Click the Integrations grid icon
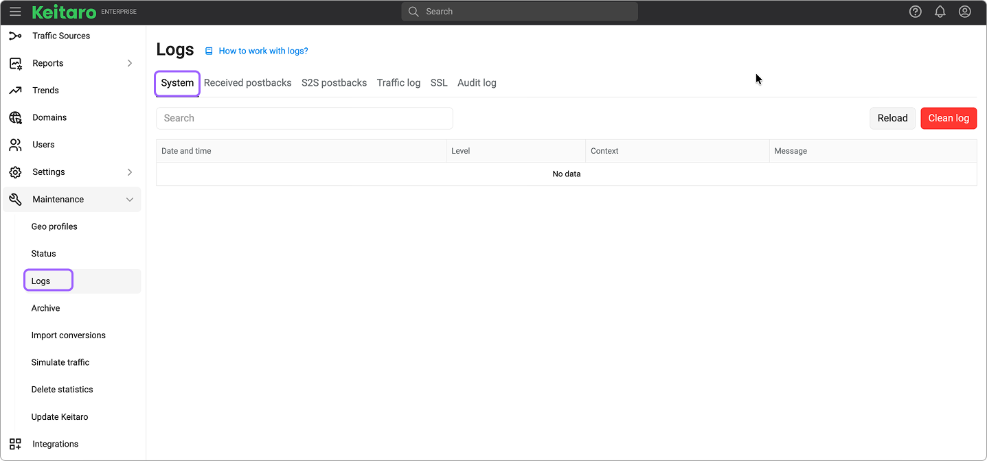 [x=15, y=444]
